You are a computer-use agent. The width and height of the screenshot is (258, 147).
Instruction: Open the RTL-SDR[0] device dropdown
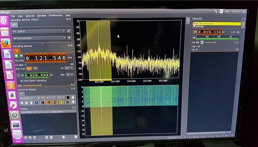pos(39,31)
